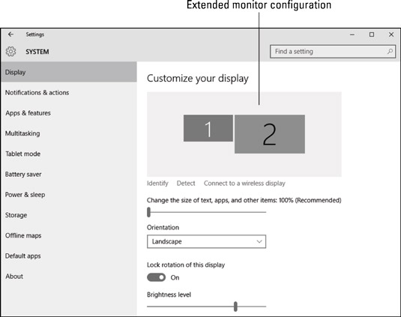Click the Identify link
Image resolution: width=401 pixels, height=317 pixels.
point(157,184)
